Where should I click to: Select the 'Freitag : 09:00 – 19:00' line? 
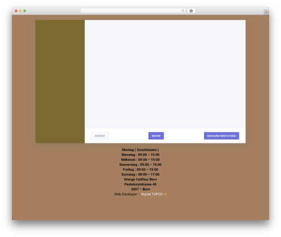pos(140,170)
